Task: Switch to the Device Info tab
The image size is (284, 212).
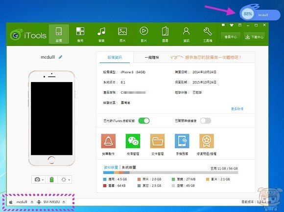Action: point(115,58)
